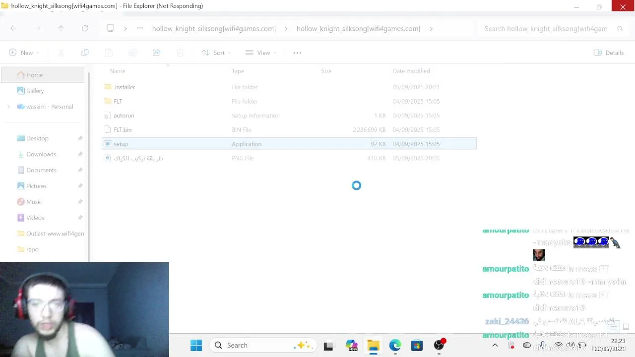Open the address bar ellipsis for hidden path

click(140, 28)
